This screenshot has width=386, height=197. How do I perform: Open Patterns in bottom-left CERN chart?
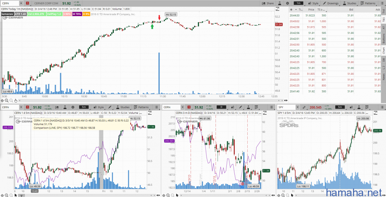141,107
